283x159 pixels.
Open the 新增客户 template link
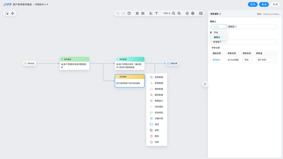(x=217, y=60)
